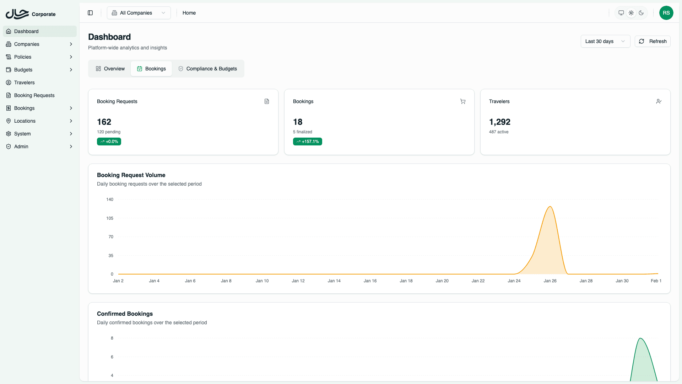Click the Locations pin icon in sidebar

(9, 121)
